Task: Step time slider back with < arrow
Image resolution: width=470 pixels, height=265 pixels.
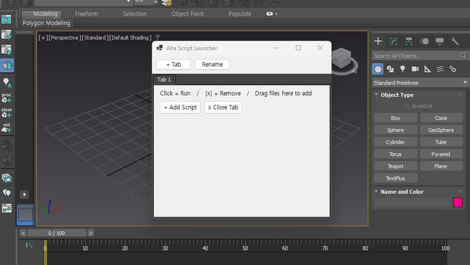Action: tap(23, 233)
